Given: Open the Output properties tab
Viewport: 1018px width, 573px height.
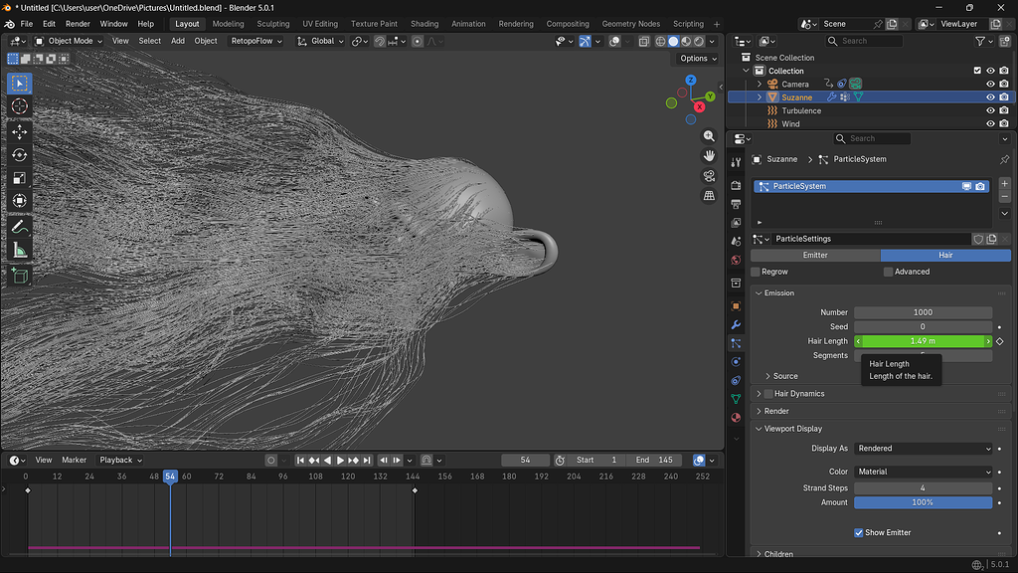Looking at the screenshot, I should (736, 204).
